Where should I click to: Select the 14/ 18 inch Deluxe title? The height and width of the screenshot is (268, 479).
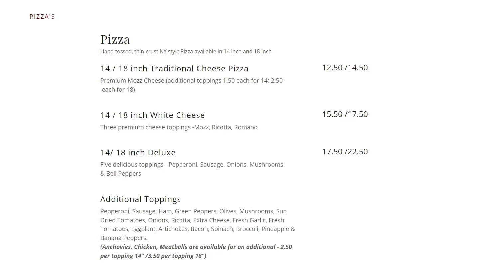click(x=138, y=153)
